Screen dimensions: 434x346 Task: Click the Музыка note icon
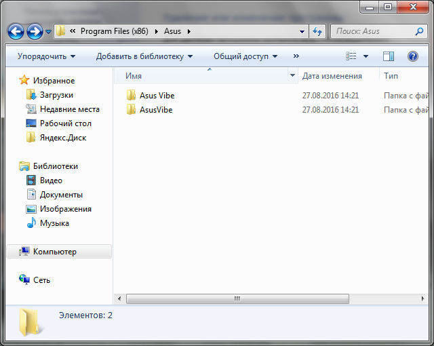[31, 223]
